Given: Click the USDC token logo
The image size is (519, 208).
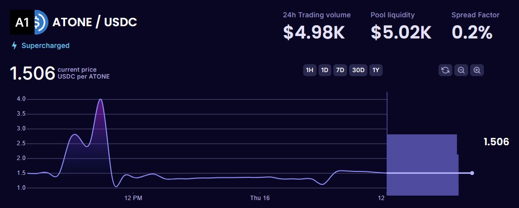Looking at the screenshot, I should pyautogui.click(x=41, y=22).
